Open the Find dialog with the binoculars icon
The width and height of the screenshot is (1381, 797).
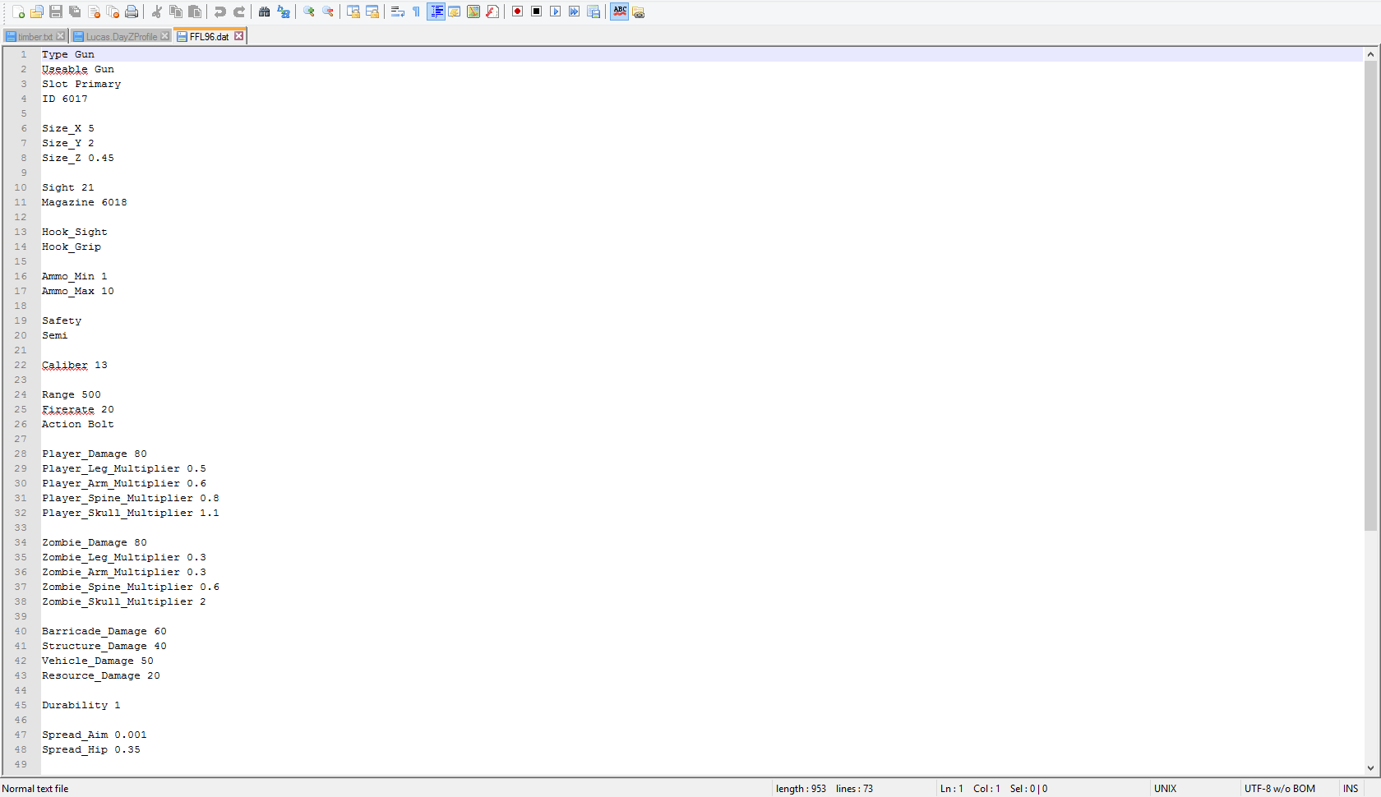[264, 12]
